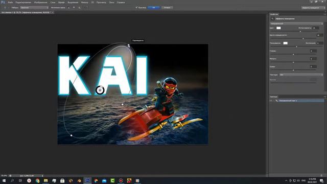The width and height of the screenshot is (327, 184).
Task: Open the Mail app from taskbar
Action: pyautogui.click(x=104, y=180)
